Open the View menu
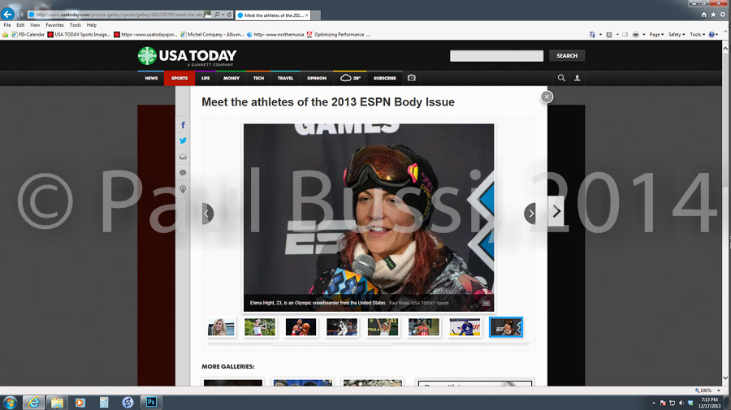The height and width of the screenshot is (410, 731). coord(35,25)
